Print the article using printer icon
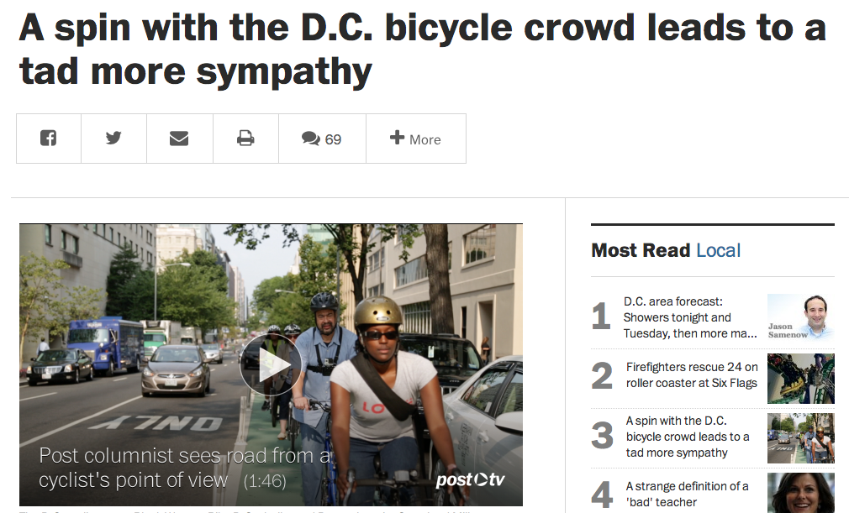 (x=245, y=139)
